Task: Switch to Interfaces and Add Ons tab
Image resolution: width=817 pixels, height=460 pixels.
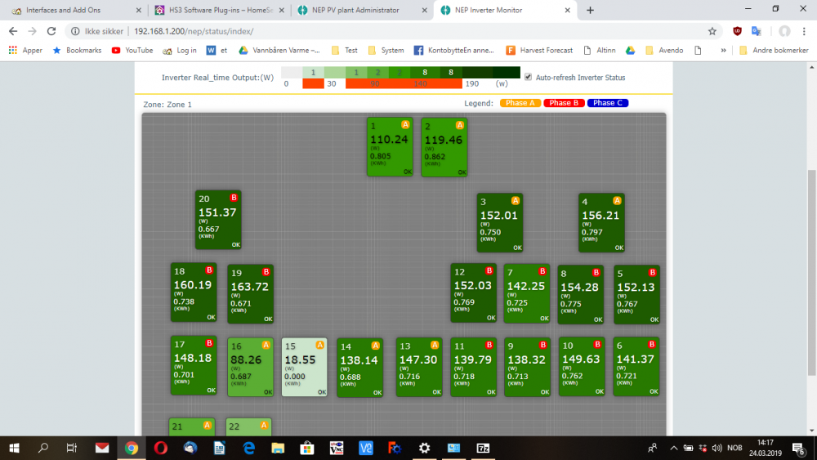Action: [75, 11]
